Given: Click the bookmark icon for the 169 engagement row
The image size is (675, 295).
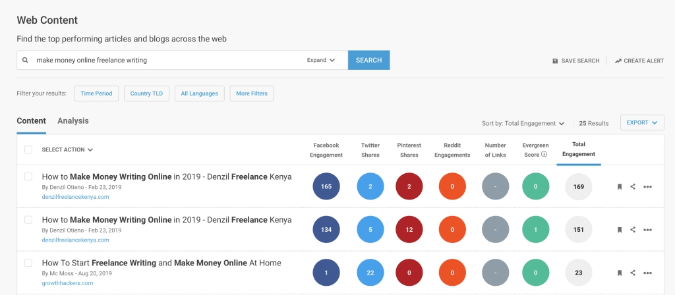Looking at the screenshot, I should (x=620, y=187).
